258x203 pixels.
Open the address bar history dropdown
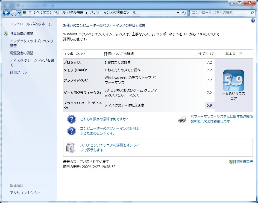(178, 13)
